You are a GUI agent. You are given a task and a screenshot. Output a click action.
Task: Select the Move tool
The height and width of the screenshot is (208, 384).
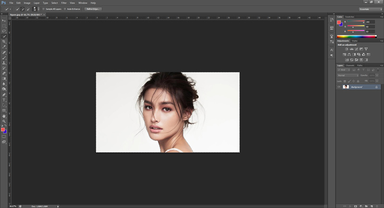click(x=4, y=21)
